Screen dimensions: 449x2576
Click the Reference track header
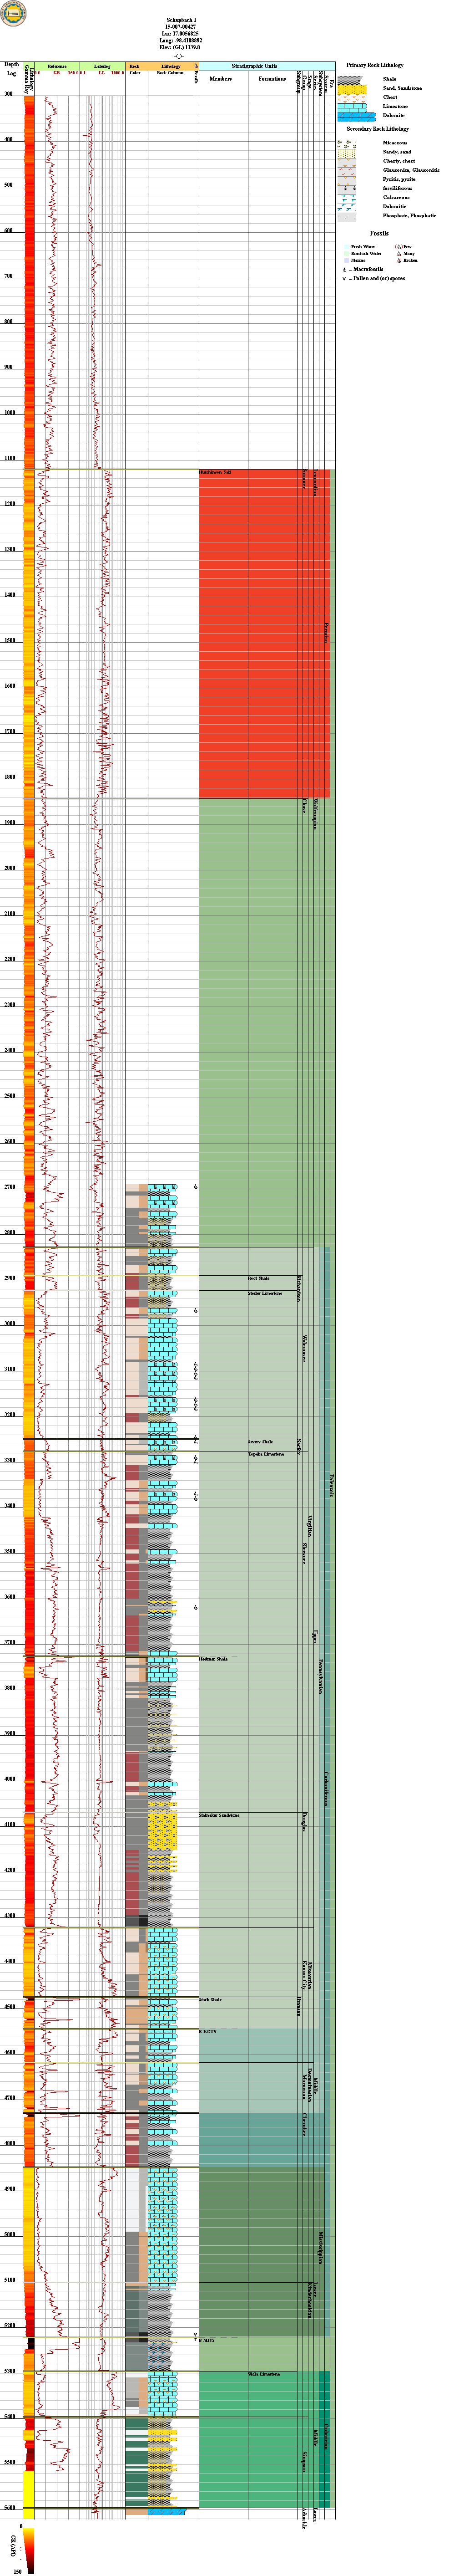(x=57, y=65)
